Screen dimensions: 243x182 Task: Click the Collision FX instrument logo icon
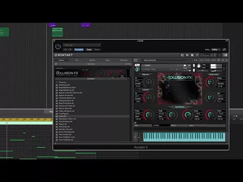point(137,69)
